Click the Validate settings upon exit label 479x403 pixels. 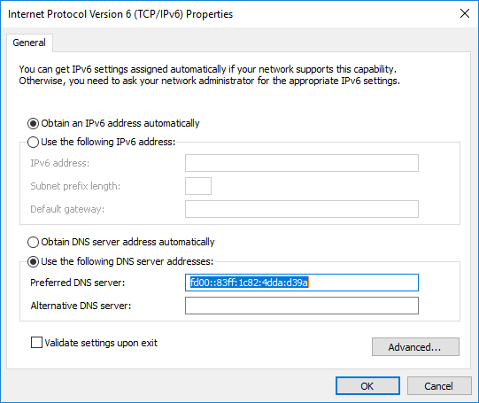pyautogui.click(x=101, y=343)
